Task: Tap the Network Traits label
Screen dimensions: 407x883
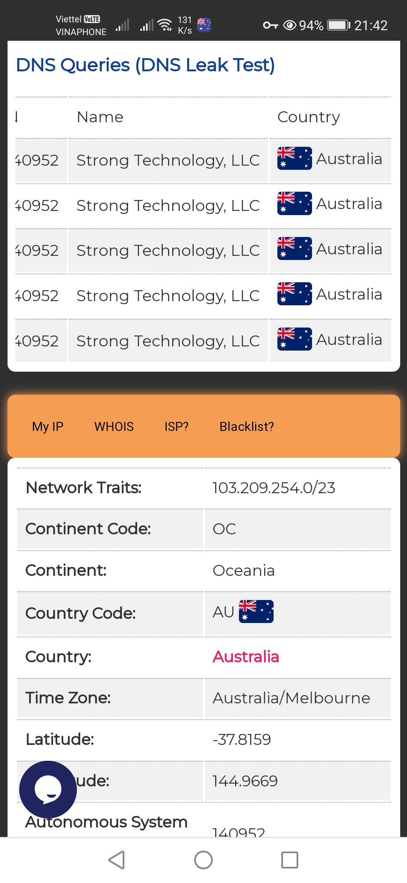Action: [84, 488]
